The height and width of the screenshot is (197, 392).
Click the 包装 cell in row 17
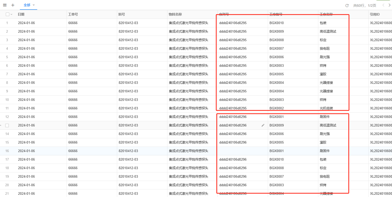323,159
